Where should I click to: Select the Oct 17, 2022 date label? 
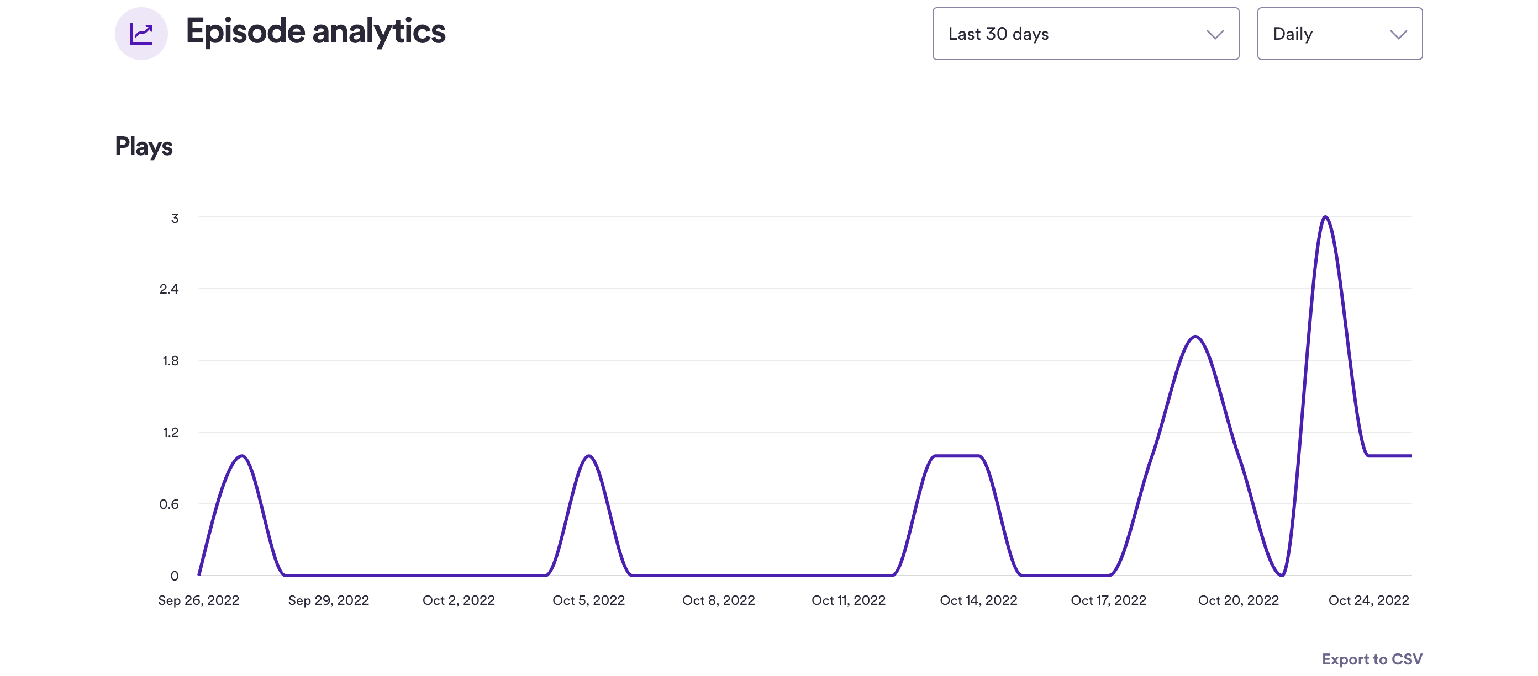tap(1108, 600)
